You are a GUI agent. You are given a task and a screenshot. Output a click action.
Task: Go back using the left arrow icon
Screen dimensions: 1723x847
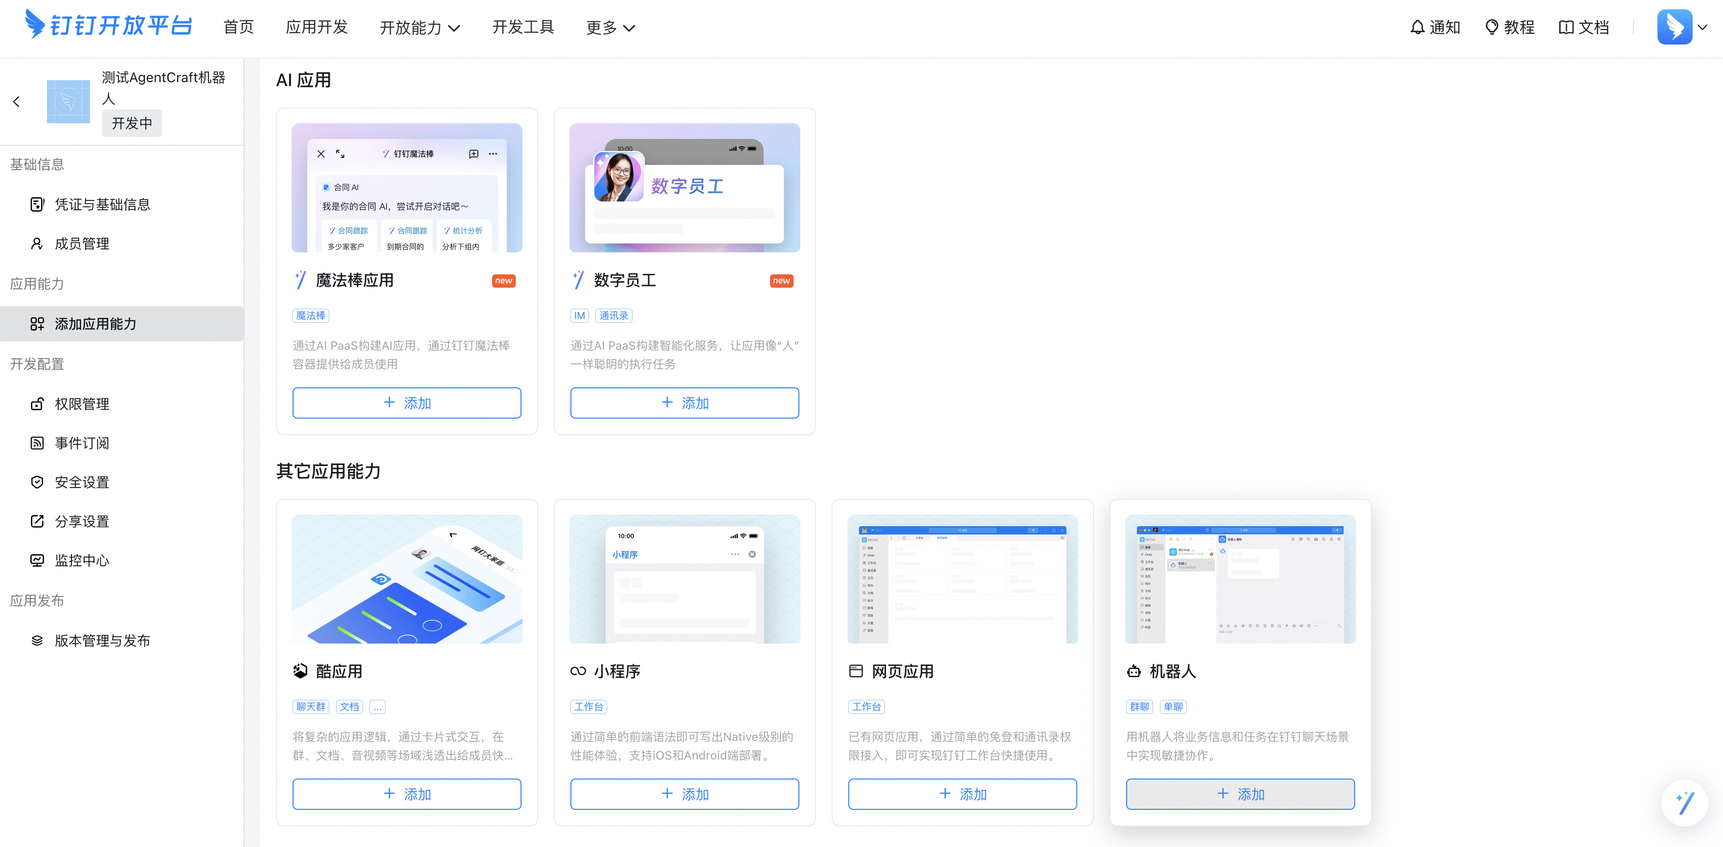coord(17,102)
